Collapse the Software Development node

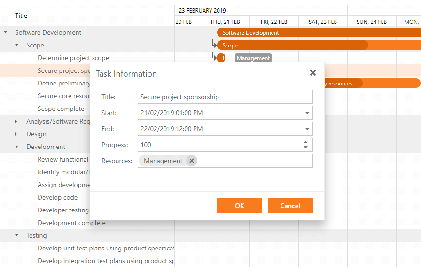coord(5,32)
